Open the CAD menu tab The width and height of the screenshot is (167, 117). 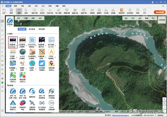click(x=43, y=6)
